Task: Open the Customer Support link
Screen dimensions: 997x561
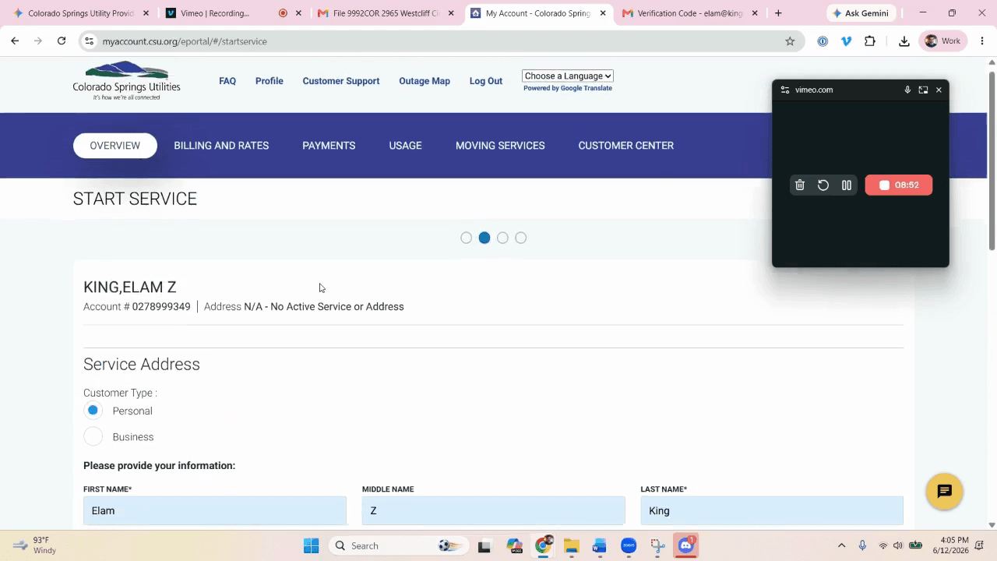Action: coord(341,81)
